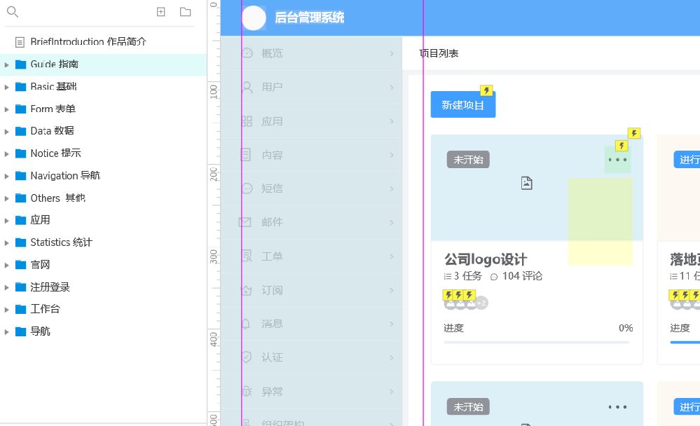The width and height of the screenshot is (700, 426).
Task: Select the 概览 overview icon in the sidebar
Action: click(x=246, y=53)
